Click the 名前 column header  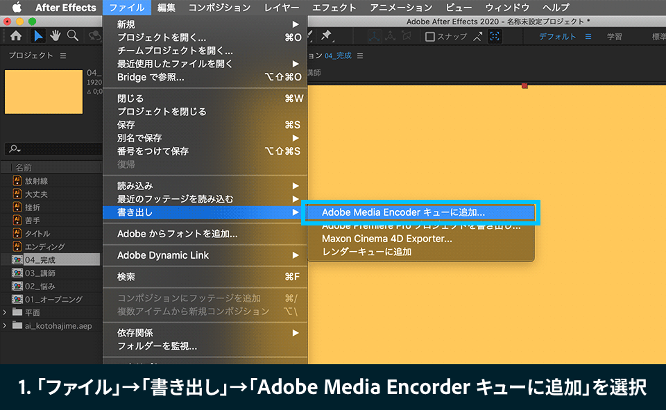[24, 167]
